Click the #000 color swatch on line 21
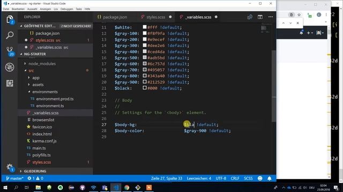 [145, 87]
